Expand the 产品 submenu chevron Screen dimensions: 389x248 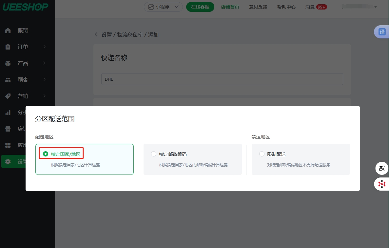pyautogui.click(x=45, y=63)
